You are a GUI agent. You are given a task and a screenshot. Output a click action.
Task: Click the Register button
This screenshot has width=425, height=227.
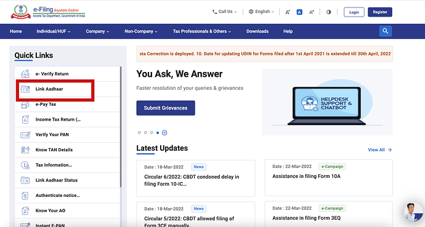click(380, 12)
